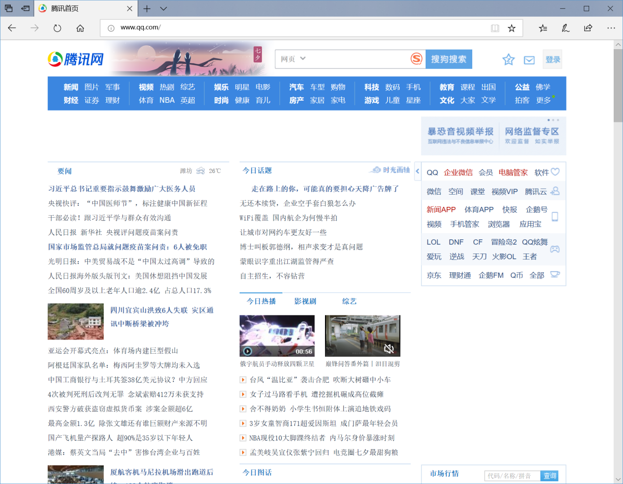This screenshot has height=484, width=623.
Task: Open the 汽车 navigation item
Action: coord(297,87)
